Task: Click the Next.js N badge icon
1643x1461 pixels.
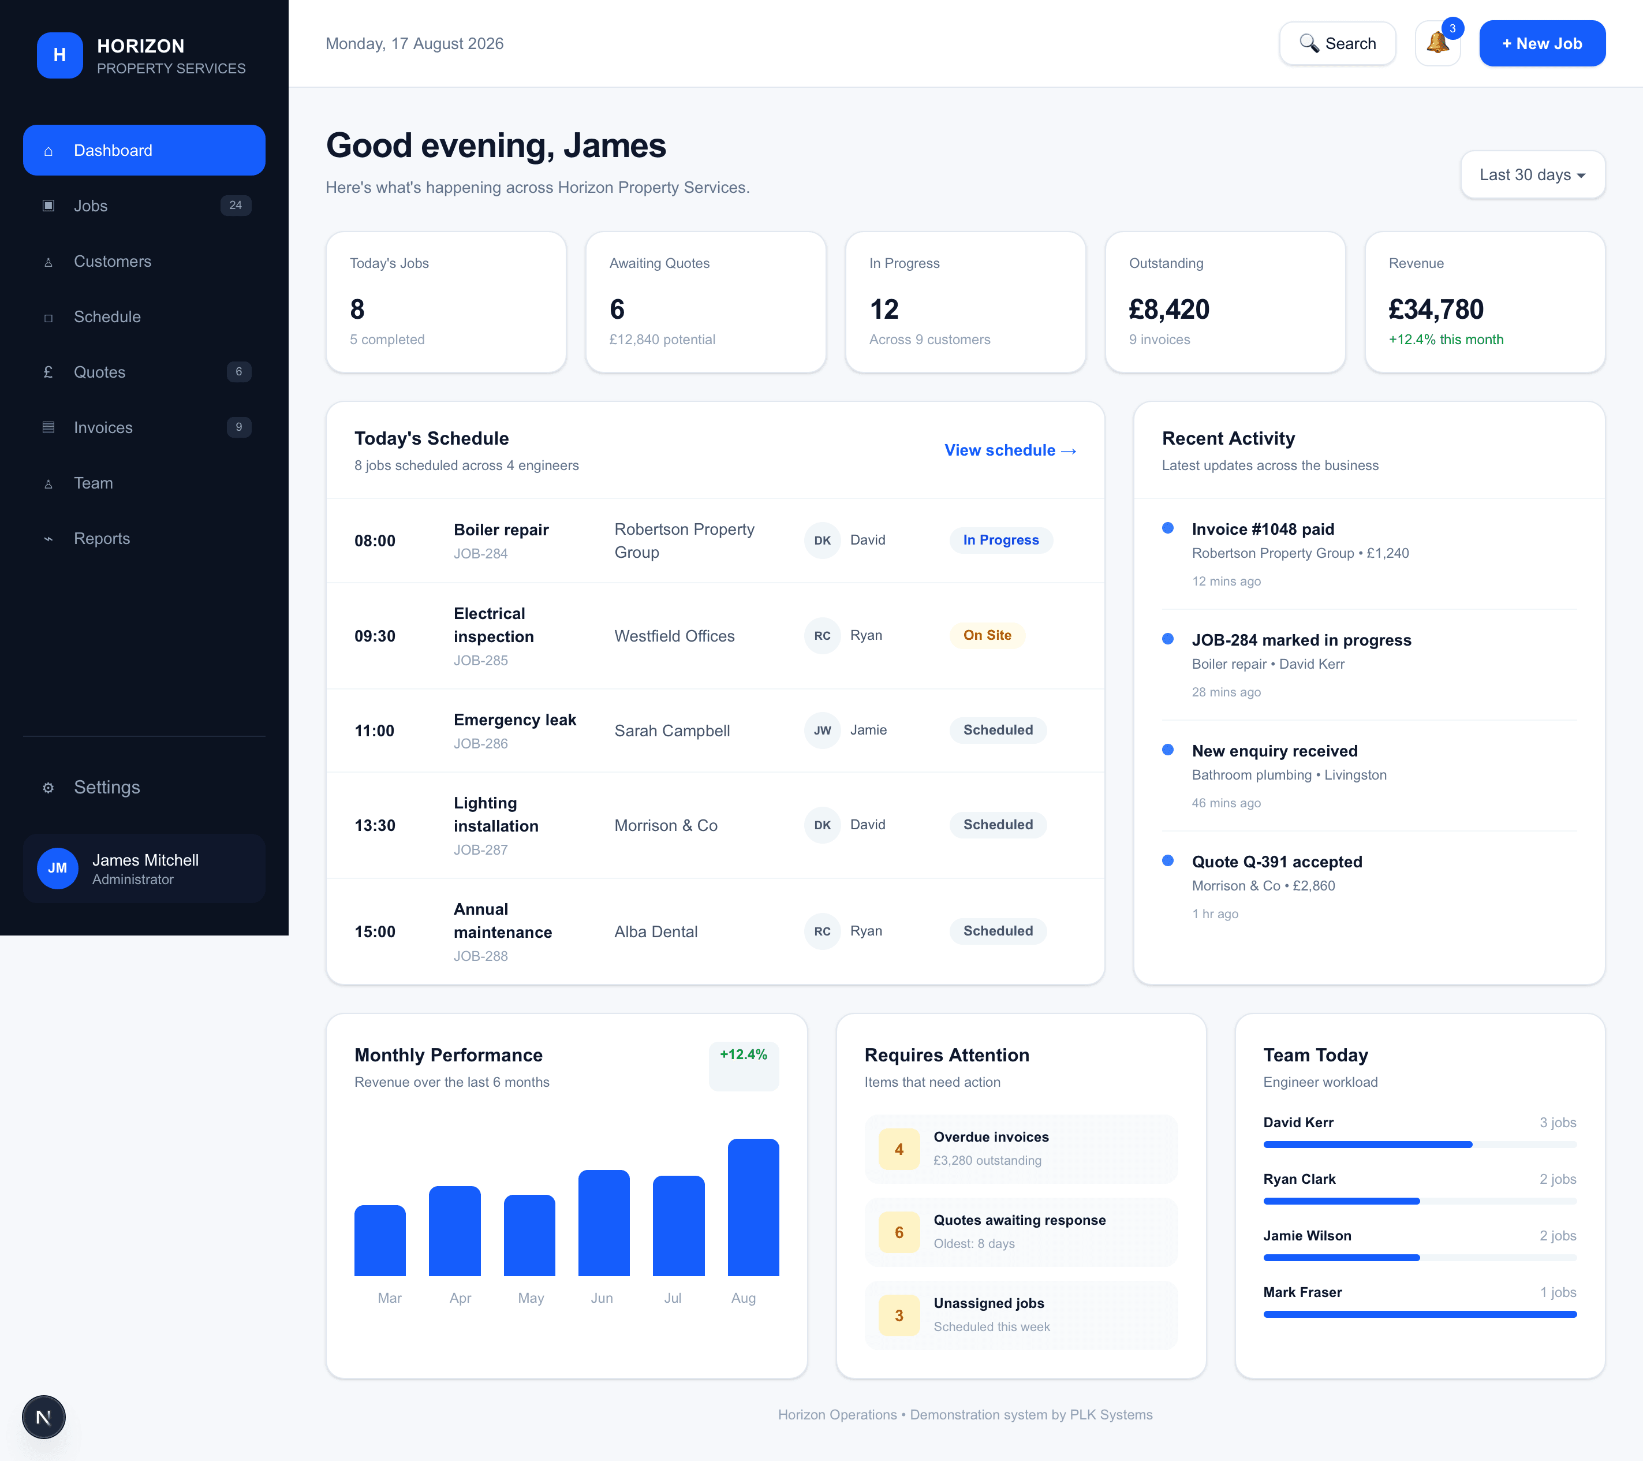Action: point(43,1417)
